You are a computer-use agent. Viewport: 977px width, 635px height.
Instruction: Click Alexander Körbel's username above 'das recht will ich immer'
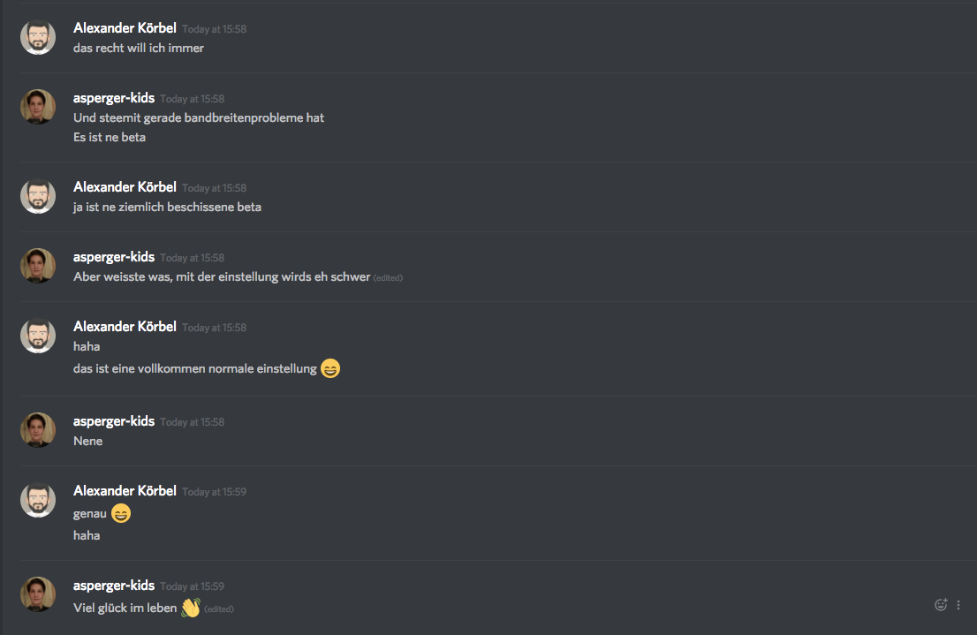coord(125,28)
